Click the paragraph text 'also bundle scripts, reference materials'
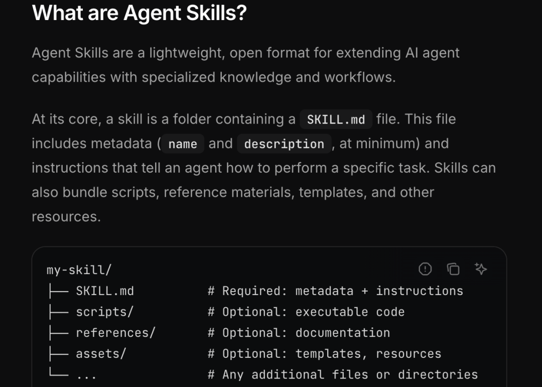 163,192
